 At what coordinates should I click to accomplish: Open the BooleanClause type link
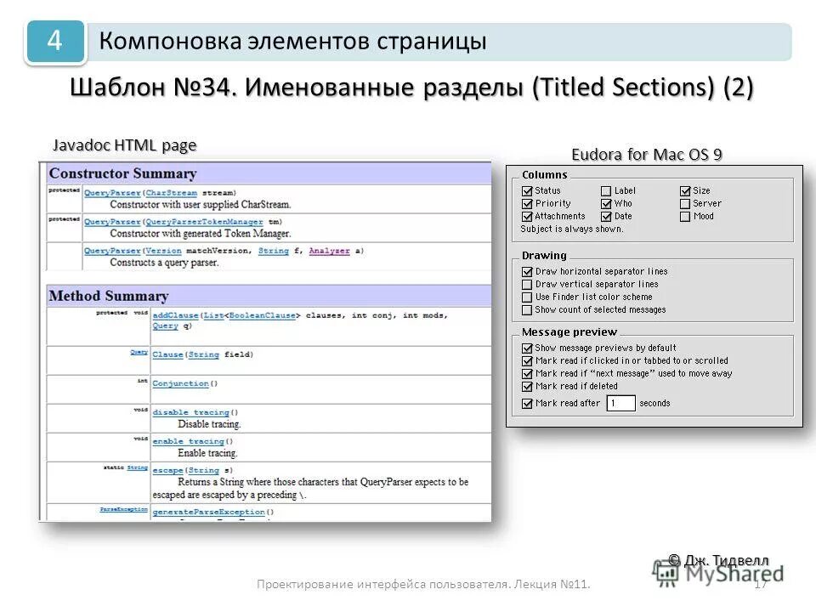coord(263,315)
